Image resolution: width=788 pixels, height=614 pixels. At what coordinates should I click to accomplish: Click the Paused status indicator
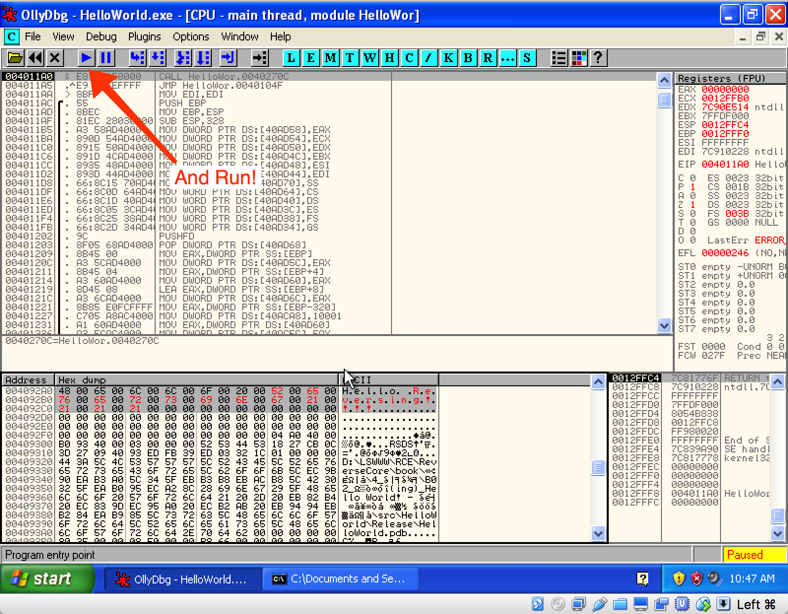tap(755, 554)
